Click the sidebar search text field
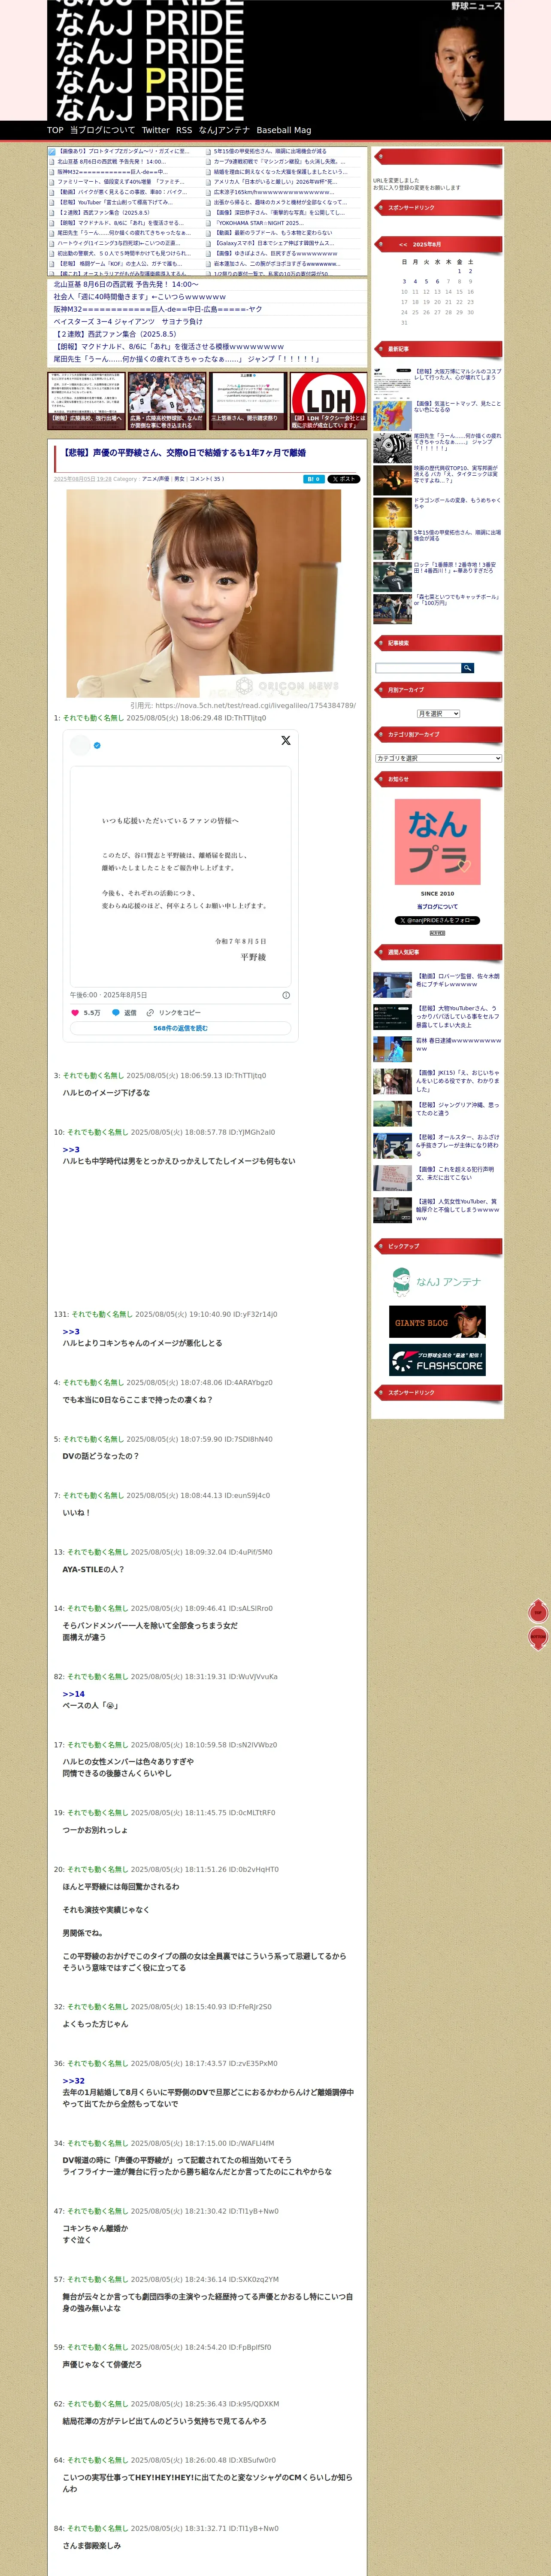 click(418, 668)
